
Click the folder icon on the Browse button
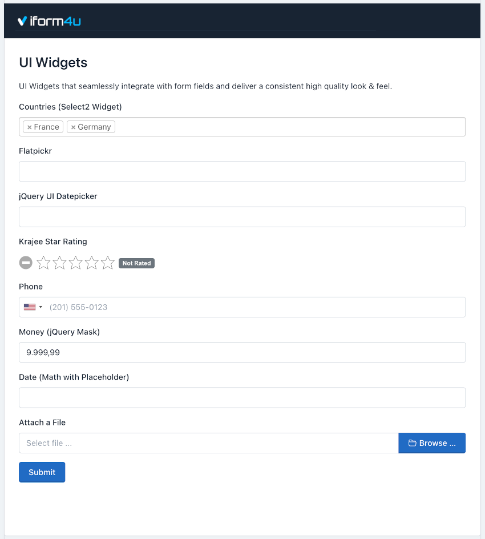(413, 443)
